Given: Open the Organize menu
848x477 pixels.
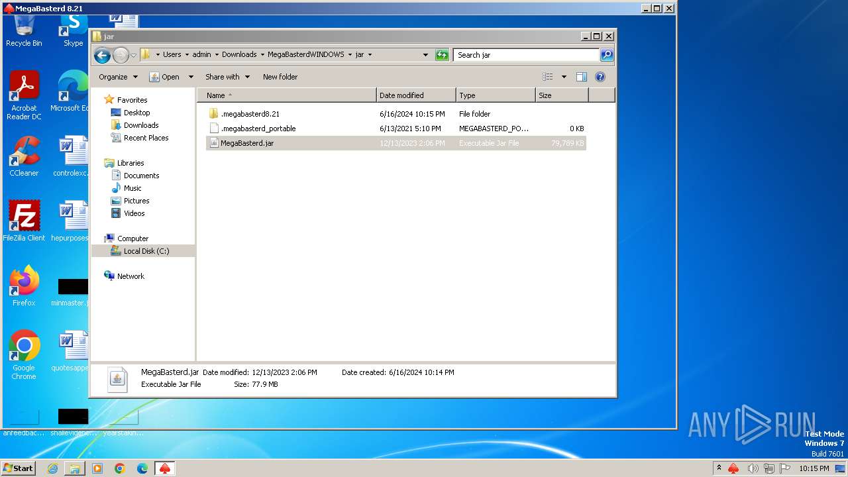Looking at the screenshot, I should [118, 77].
